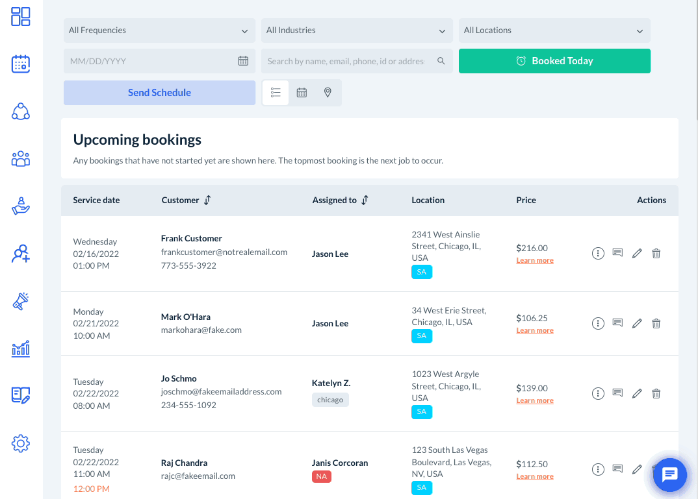Switch to list view
This screenshot has width=698, height=499.
point(276,93)
